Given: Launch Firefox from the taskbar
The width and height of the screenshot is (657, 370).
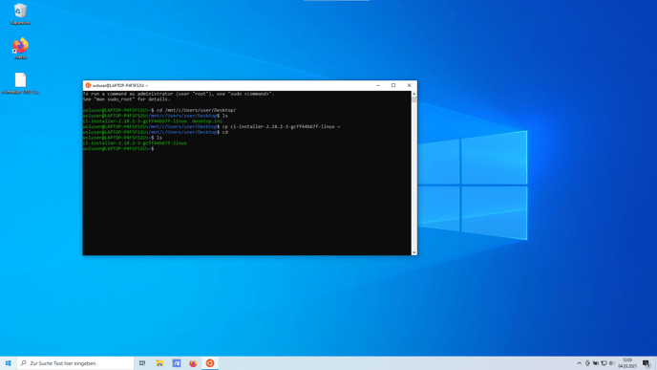Looking at the screenshot, I should coord(193,363).
